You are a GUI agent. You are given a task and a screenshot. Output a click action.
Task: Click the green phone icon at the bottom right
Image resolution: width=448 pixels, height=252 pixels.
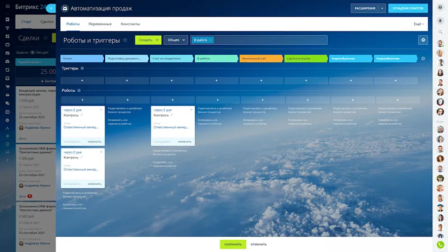440,245
